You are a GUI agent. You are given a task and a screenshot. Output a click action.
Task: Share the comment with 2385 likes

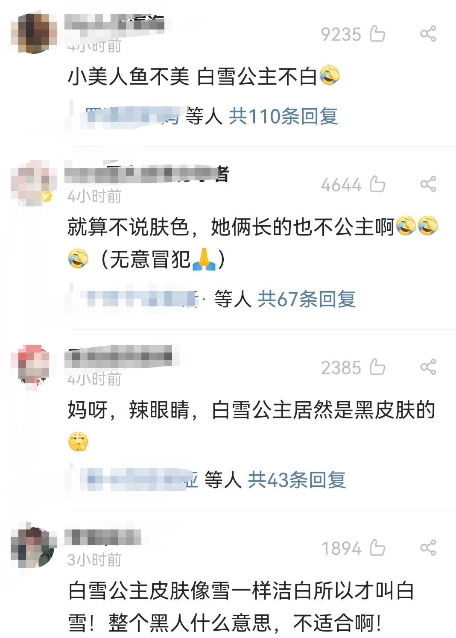(x=428, y=367)
